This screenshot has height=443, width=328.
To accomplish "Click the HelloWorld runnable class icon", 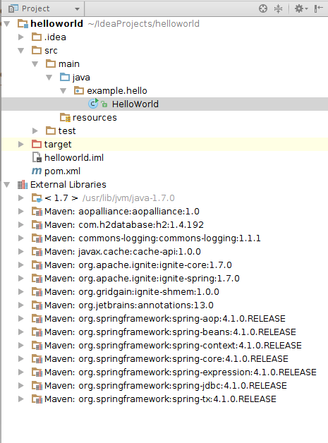I will (94, 104).
